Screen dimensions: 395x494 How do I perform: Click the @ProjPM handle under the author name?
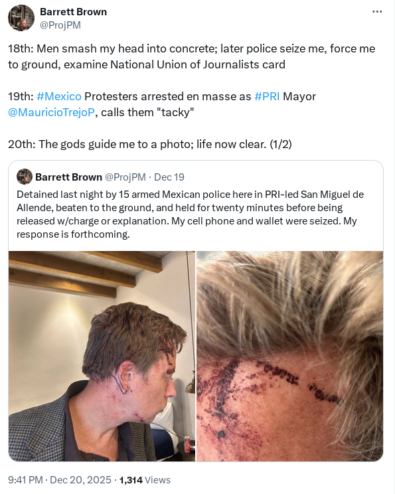pyautogui.click(x=60, y=25)
